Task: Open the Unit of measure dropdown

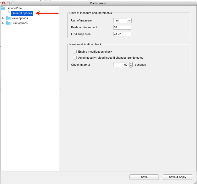Action: [129, 21]
